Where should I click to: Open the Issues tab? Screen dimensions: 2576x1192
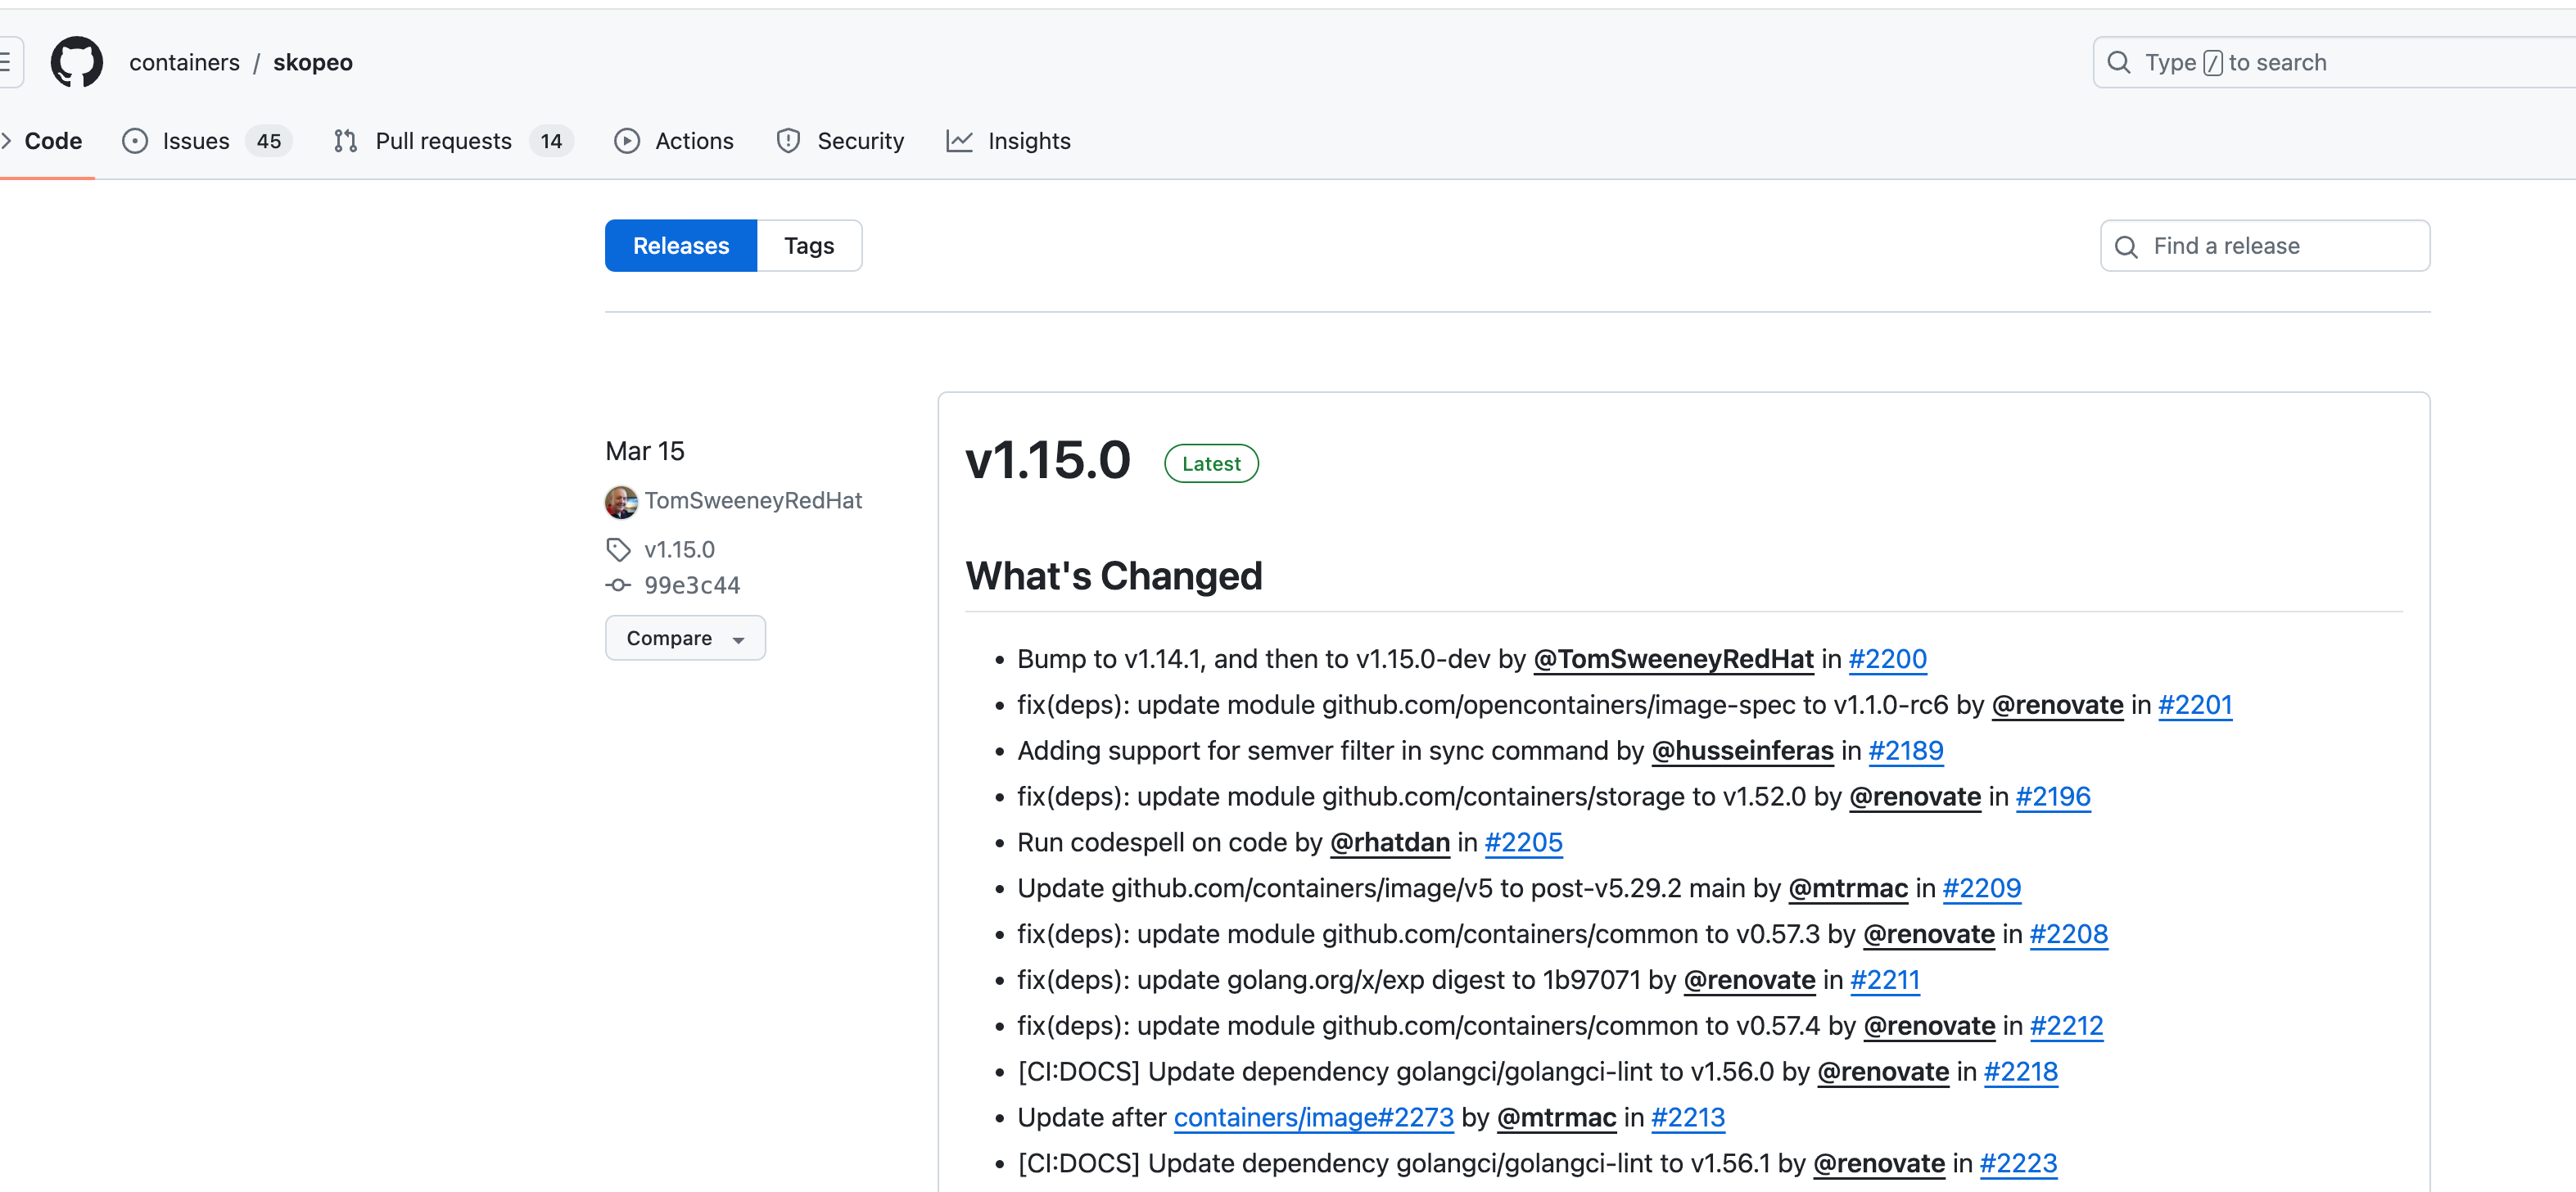coord(206,141)
